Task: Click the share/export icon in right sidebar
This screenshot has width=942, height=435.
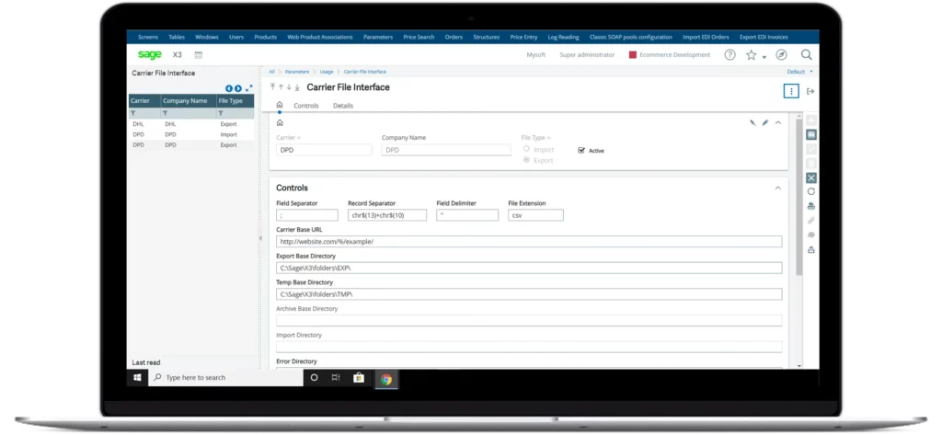Action: (x=811, y=249)
